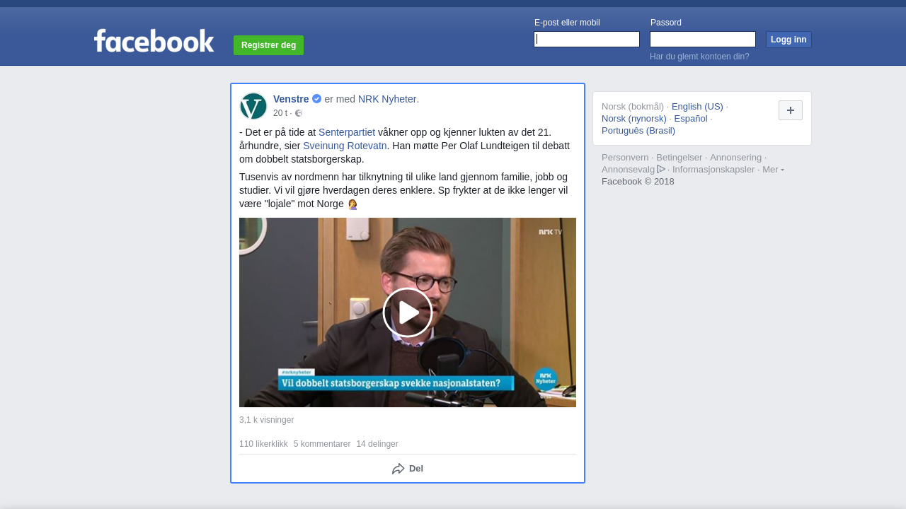Open the Senterpartiet link in post
Viewport: 906px width, 509px height.
347,132
